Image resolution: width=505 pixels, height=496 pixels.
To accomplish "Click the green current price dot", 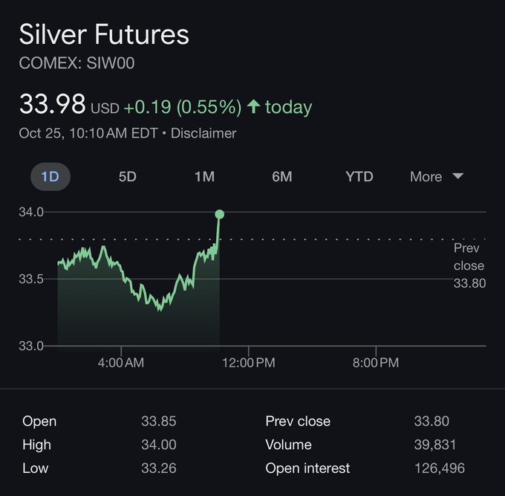I will pos(219,214).
